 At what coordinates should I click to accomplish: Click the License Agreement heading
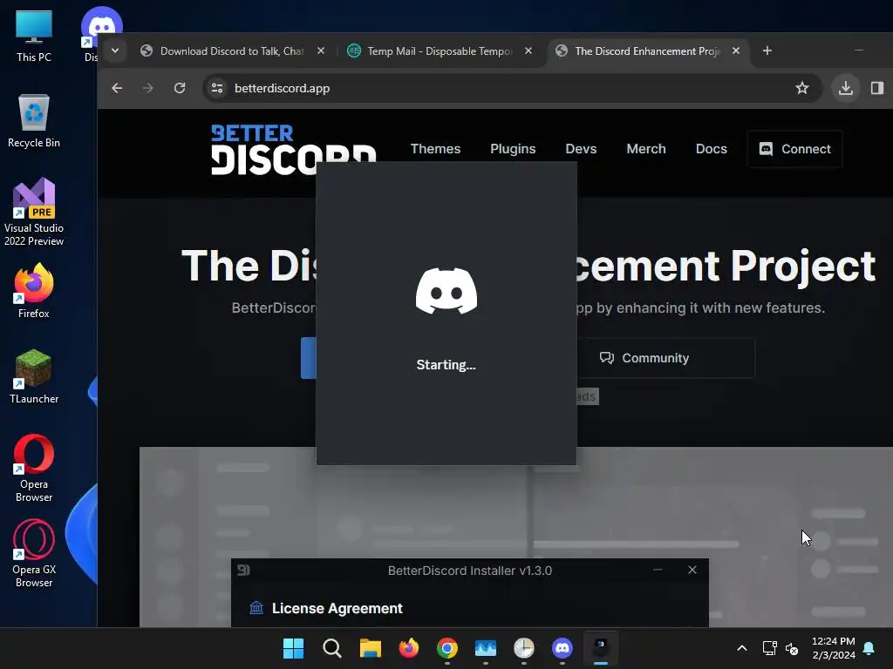click(x=337, y=608)
